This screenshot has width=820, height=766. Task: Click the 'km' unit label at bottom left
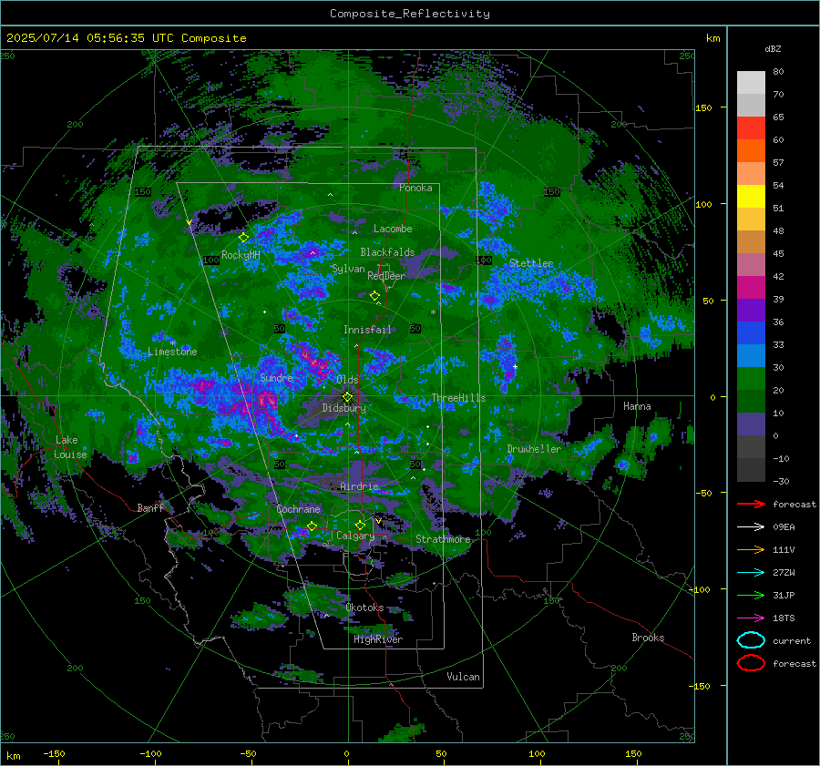[14, 756]
